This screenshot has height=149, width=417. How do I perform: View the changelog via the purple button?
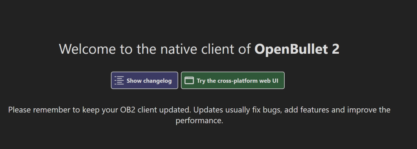(145, 80)
